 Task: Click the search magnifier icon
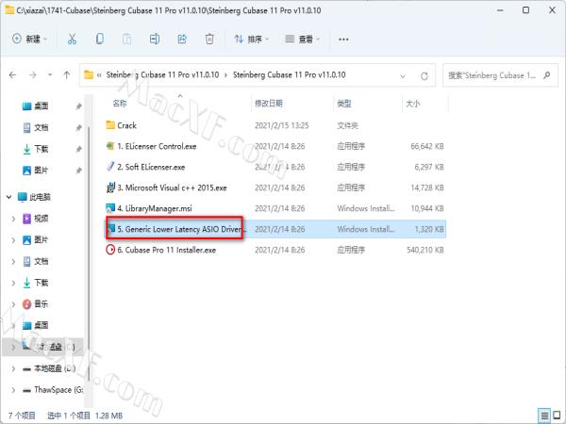point(547,75)
